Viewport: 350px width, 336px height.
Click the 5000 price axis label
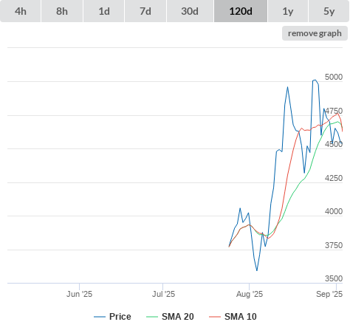[x=334, y=77]
